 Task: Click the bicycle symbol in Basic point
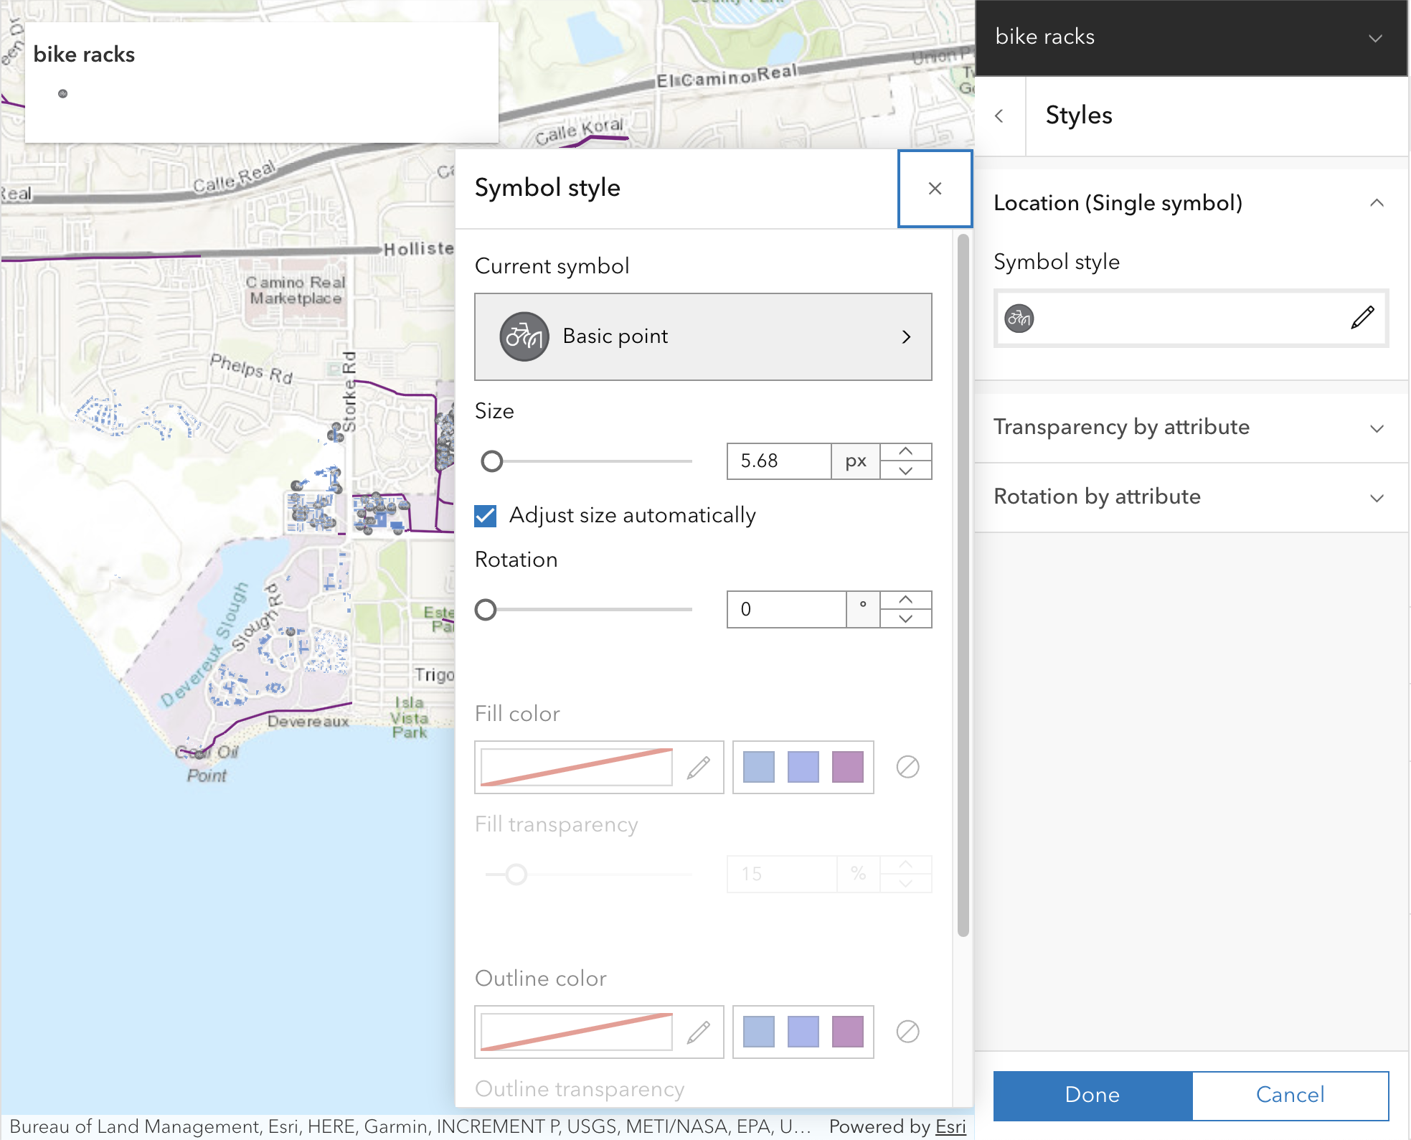pos(524,336)
